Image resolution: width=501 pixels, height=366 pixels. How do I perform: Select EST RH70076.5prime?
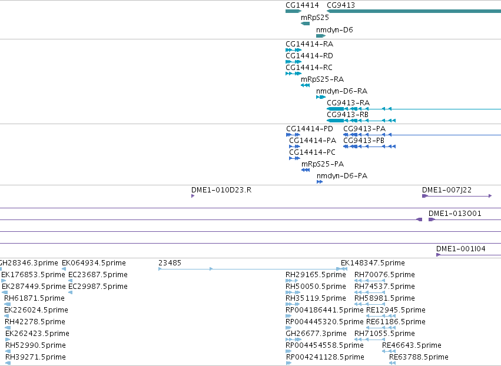[x=384, y=275]
